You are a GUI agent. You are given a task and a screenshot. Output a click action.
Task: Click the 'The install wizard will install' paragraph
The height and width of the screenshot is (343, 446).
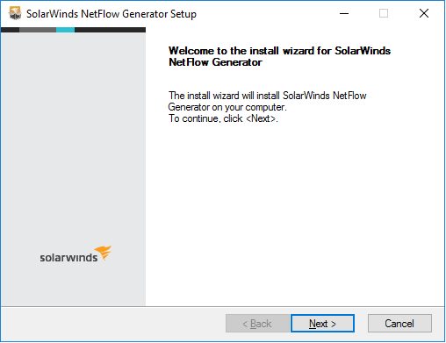(267, 101)
